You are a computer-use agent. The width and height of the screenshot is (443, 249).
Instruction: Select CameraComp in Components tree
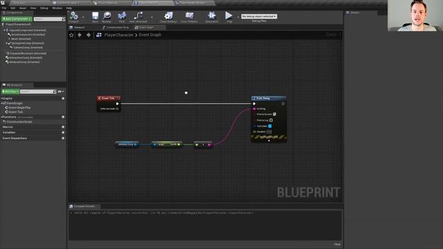[x=28, y=48]
